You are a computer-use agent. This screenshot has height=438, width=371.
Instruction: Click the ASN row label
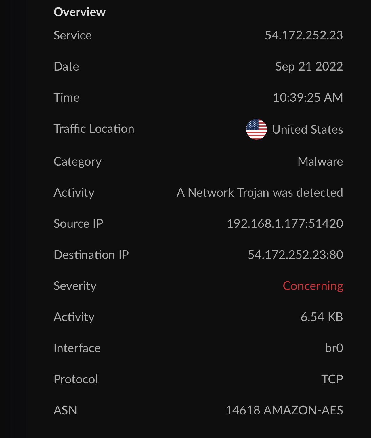[x=65, y=410]
